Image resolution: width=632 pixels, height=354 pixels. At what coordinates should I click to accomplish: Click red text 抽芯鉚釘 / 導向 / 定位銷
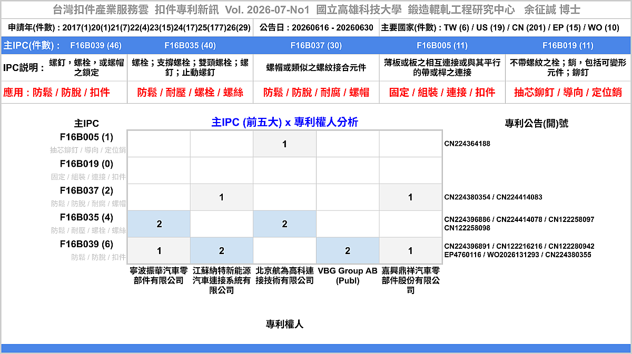(x=568, y=93)
